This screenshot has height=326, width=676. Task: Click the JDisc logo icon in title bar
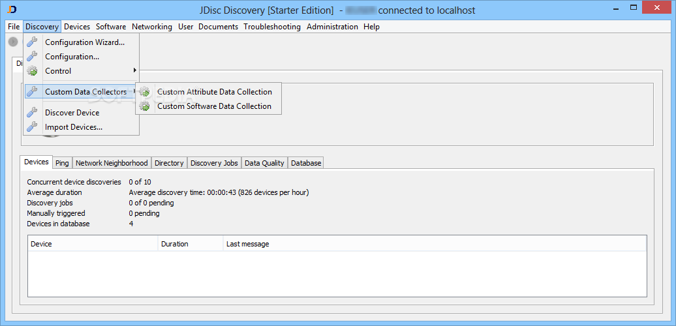(12, 10)
